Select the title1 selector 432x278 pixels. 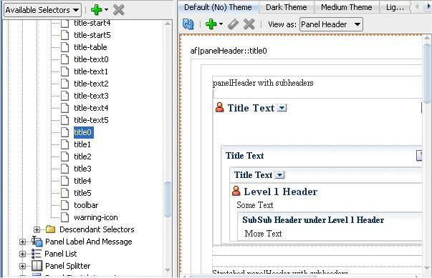[82, 144]
